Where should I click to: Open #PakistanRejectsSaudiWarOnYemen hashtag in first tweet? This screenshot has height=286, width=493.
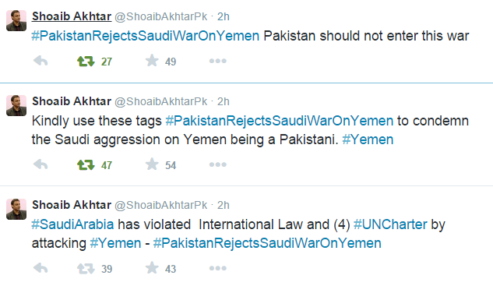coord(146,36)
